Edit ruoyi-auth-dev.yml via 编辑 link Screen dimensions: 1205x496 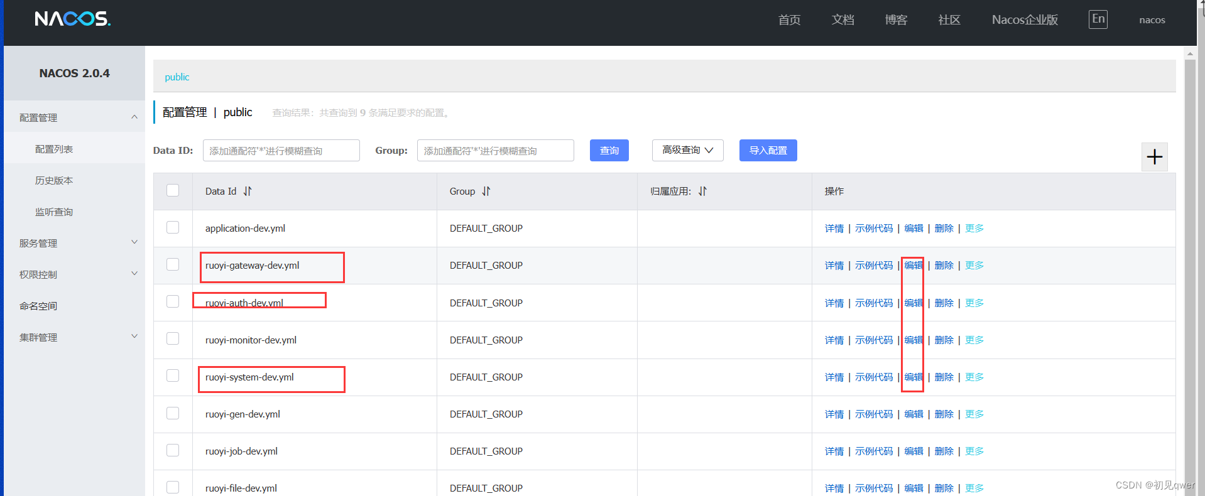coord(913,303)
